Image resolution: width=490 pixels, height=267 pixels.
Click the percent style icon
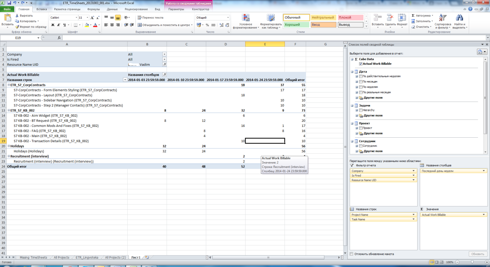click(x=208, y=25)
